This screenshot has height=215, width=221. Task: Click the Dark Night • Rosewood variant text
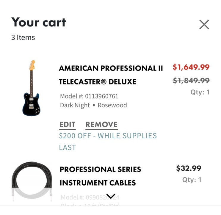(x=93, y=105)
